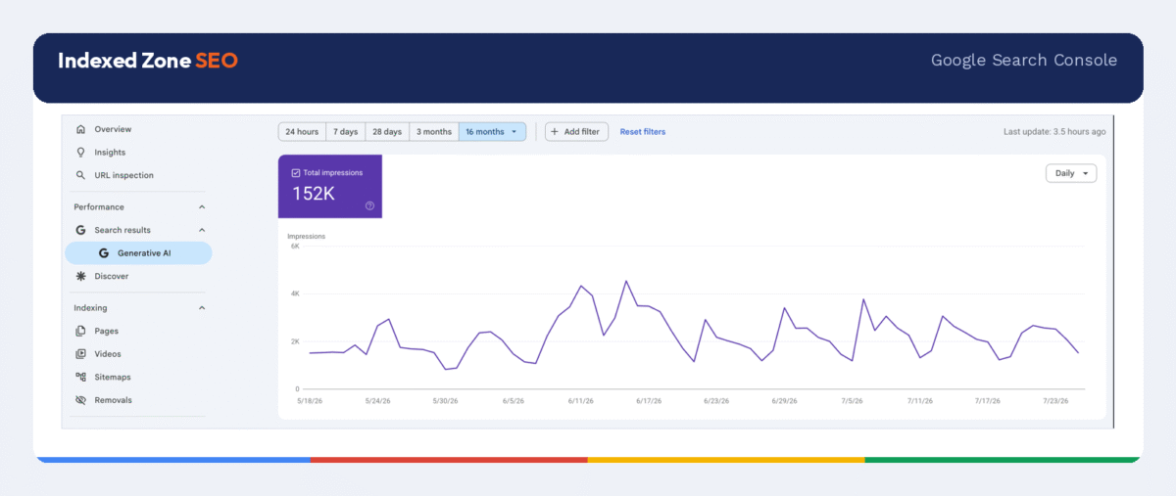Click the Insights lightbulb icon
The width and height of the screenshot is (1176, 496).
pyautogui.click(x=80, y=153)
